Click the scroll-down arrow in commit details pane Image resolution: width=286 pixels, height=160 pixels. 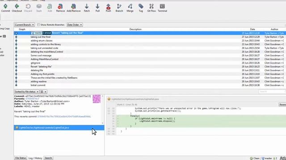point(102,123)
